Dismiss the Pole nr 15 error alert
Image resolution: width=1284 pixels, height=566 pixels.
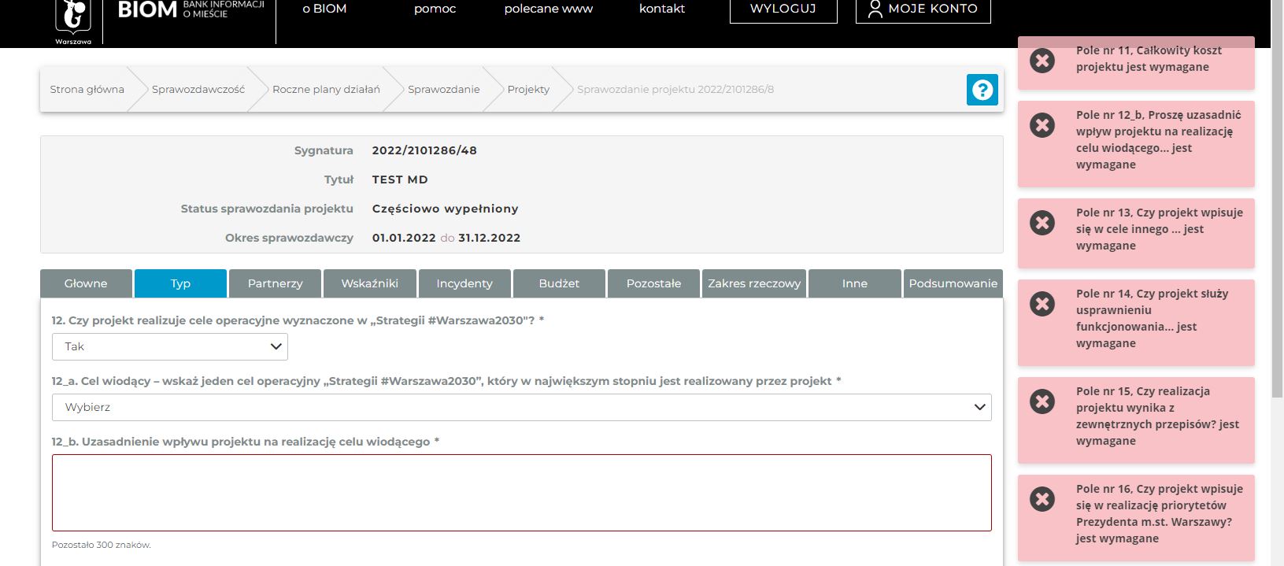click(1042, 401)
